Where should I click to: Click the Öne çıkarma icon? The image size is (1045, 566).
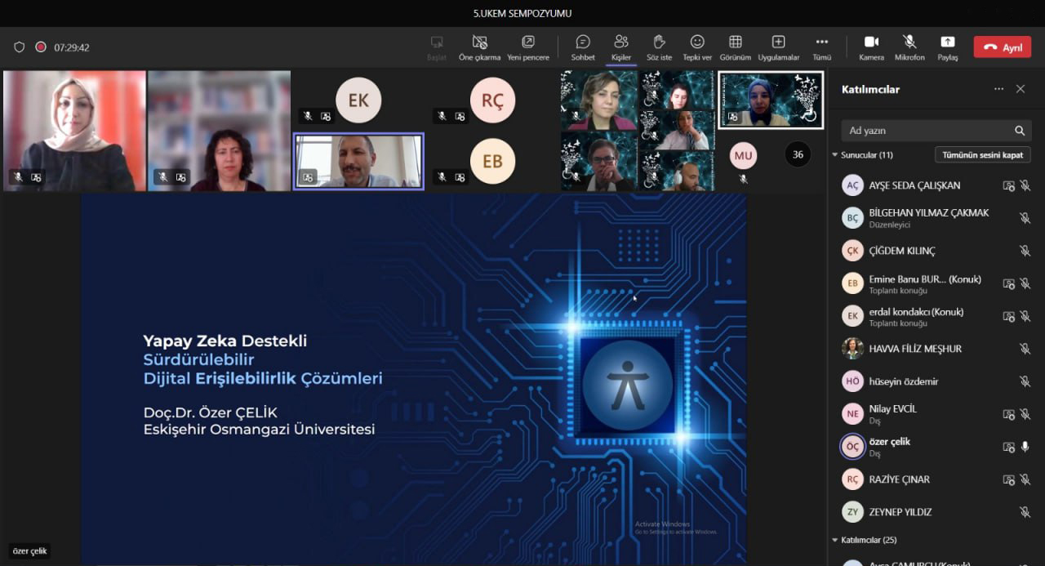[x=479, y=47]
